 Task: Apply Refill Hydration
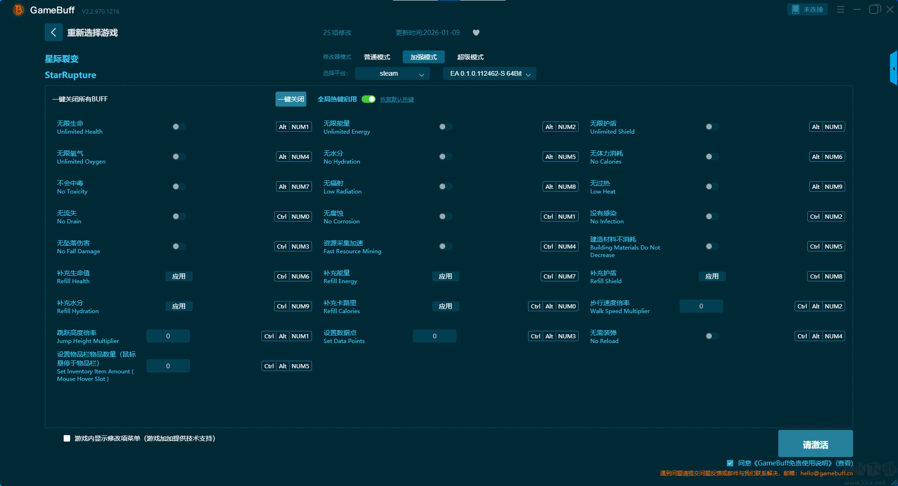pos(179,306)
